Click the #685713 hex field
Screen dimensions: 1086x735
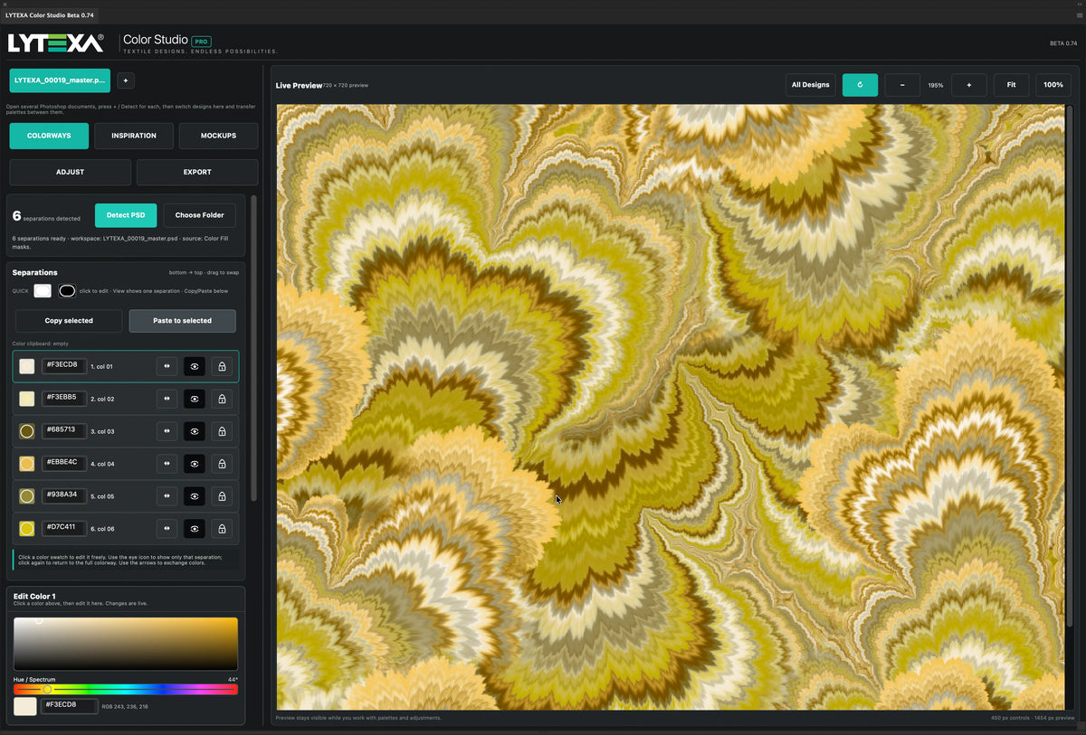(63, 430)
